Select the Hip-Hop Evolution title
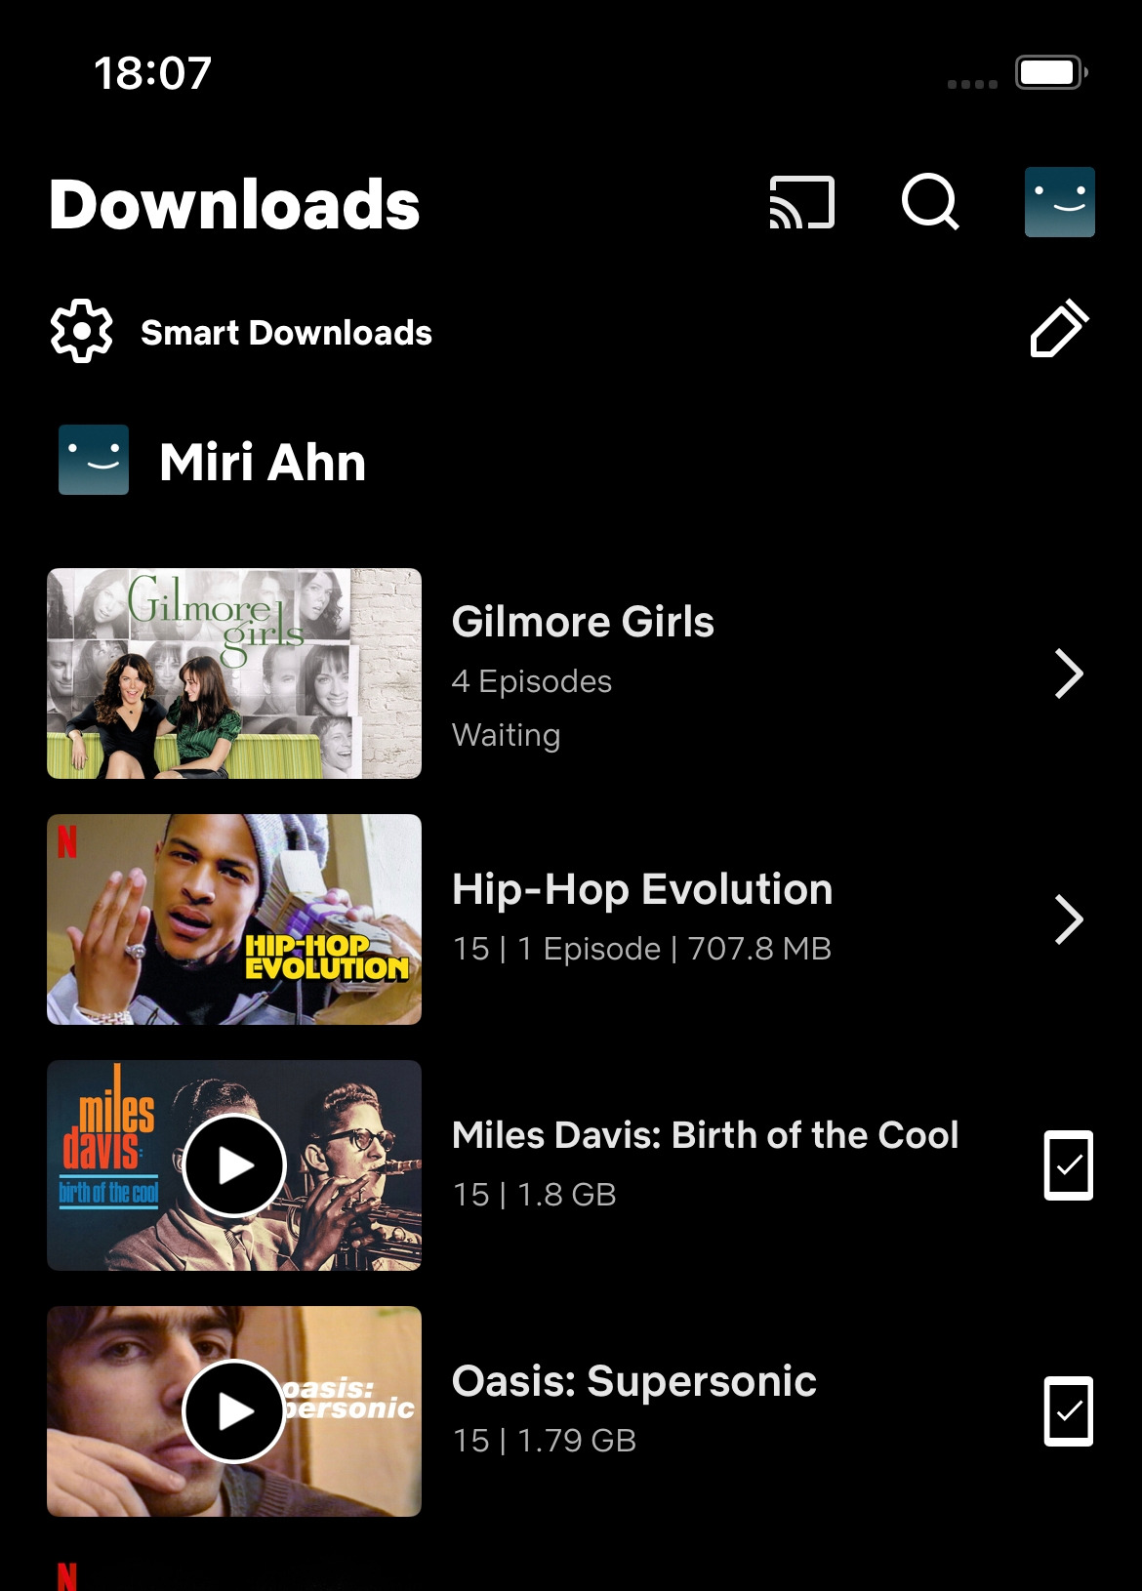1142x1591 pixels. [x=642, y=889]
